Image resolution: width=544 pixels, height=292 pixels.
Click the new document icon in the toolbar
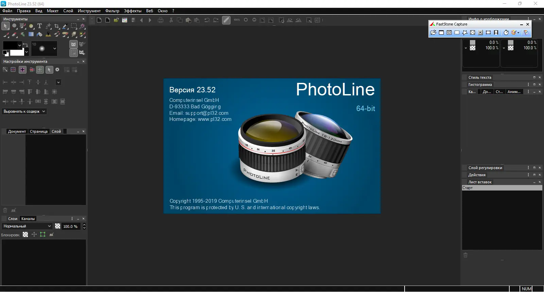tap(99, 20)
